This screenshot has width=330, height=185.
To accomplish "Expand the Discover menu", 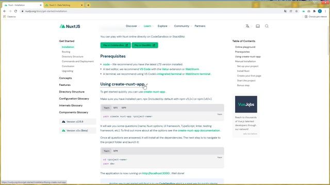I will [133, 26].
